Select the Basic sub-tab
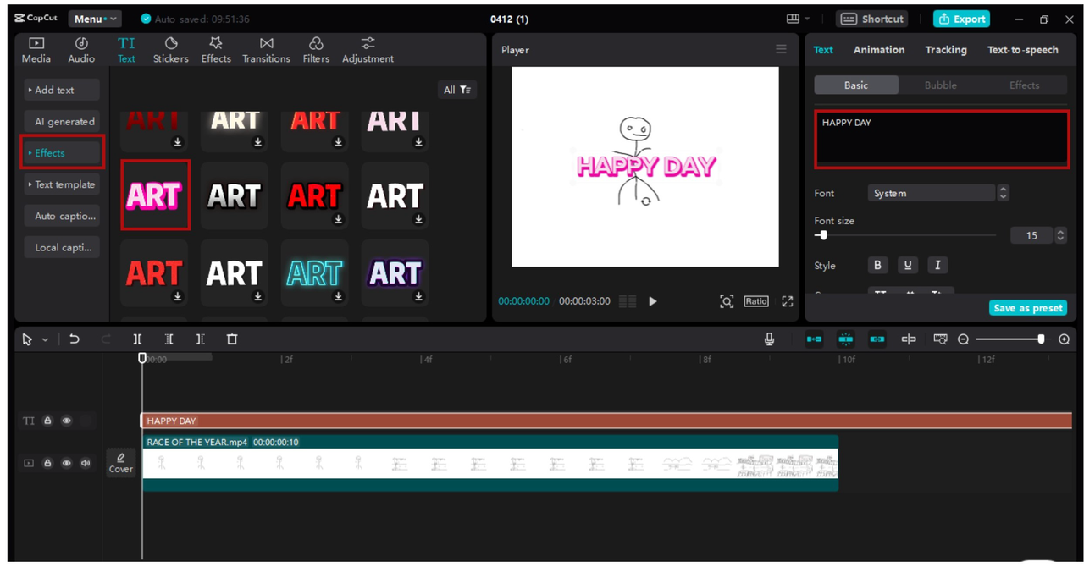This screenshot has width=1084, height=567. pos(856,85)
